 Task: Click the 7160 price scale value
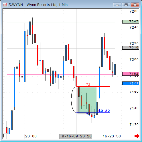point(134,92)
